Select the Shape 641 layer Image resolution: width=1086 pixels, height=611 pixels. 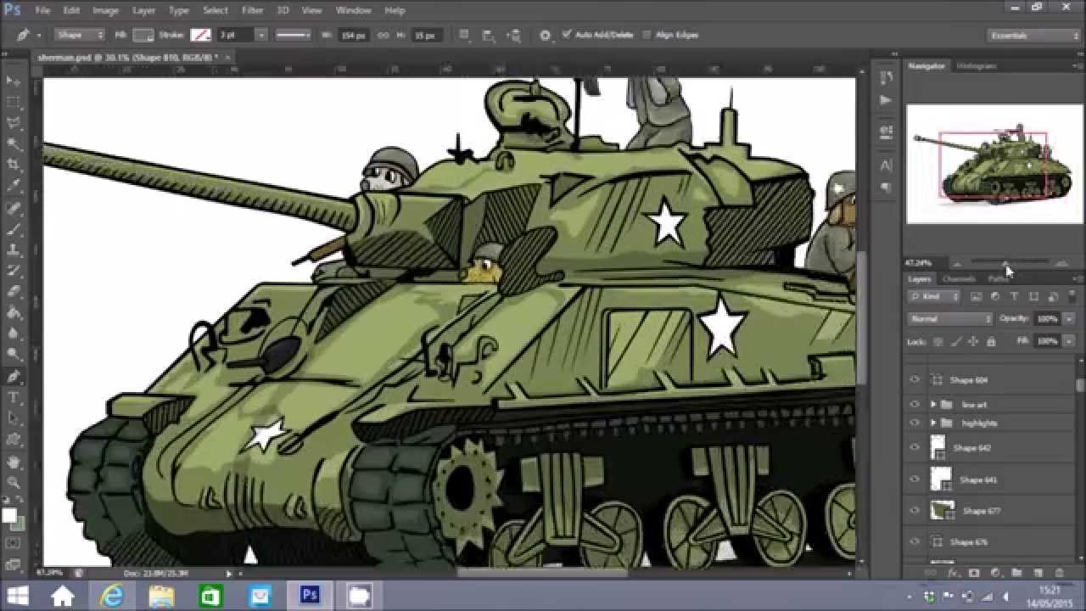coord(978,479)
